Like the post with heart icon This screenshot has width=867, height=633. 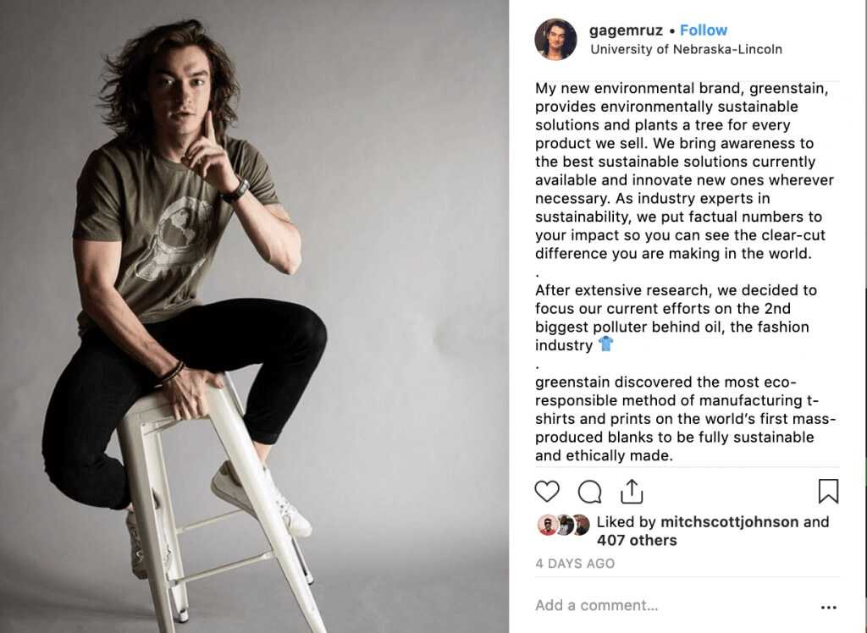coord(547,492)
